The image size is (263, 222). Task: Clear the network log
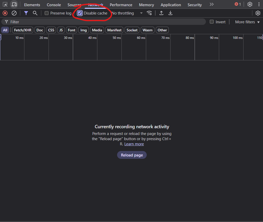pos(14,13)
